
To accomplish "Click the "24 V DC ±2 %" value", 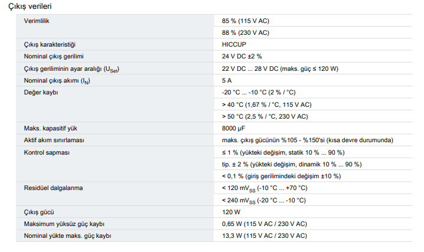I will 243,57.
